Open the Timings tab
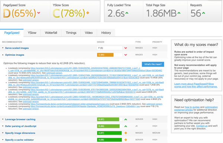The image size is (223, 143). [x=71, y=33]
